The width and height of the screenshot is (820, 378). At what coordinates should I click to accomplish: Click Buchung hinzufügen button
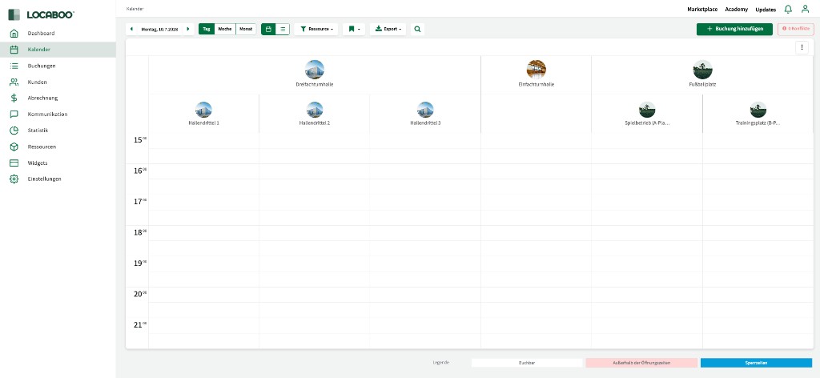[734, 29]
